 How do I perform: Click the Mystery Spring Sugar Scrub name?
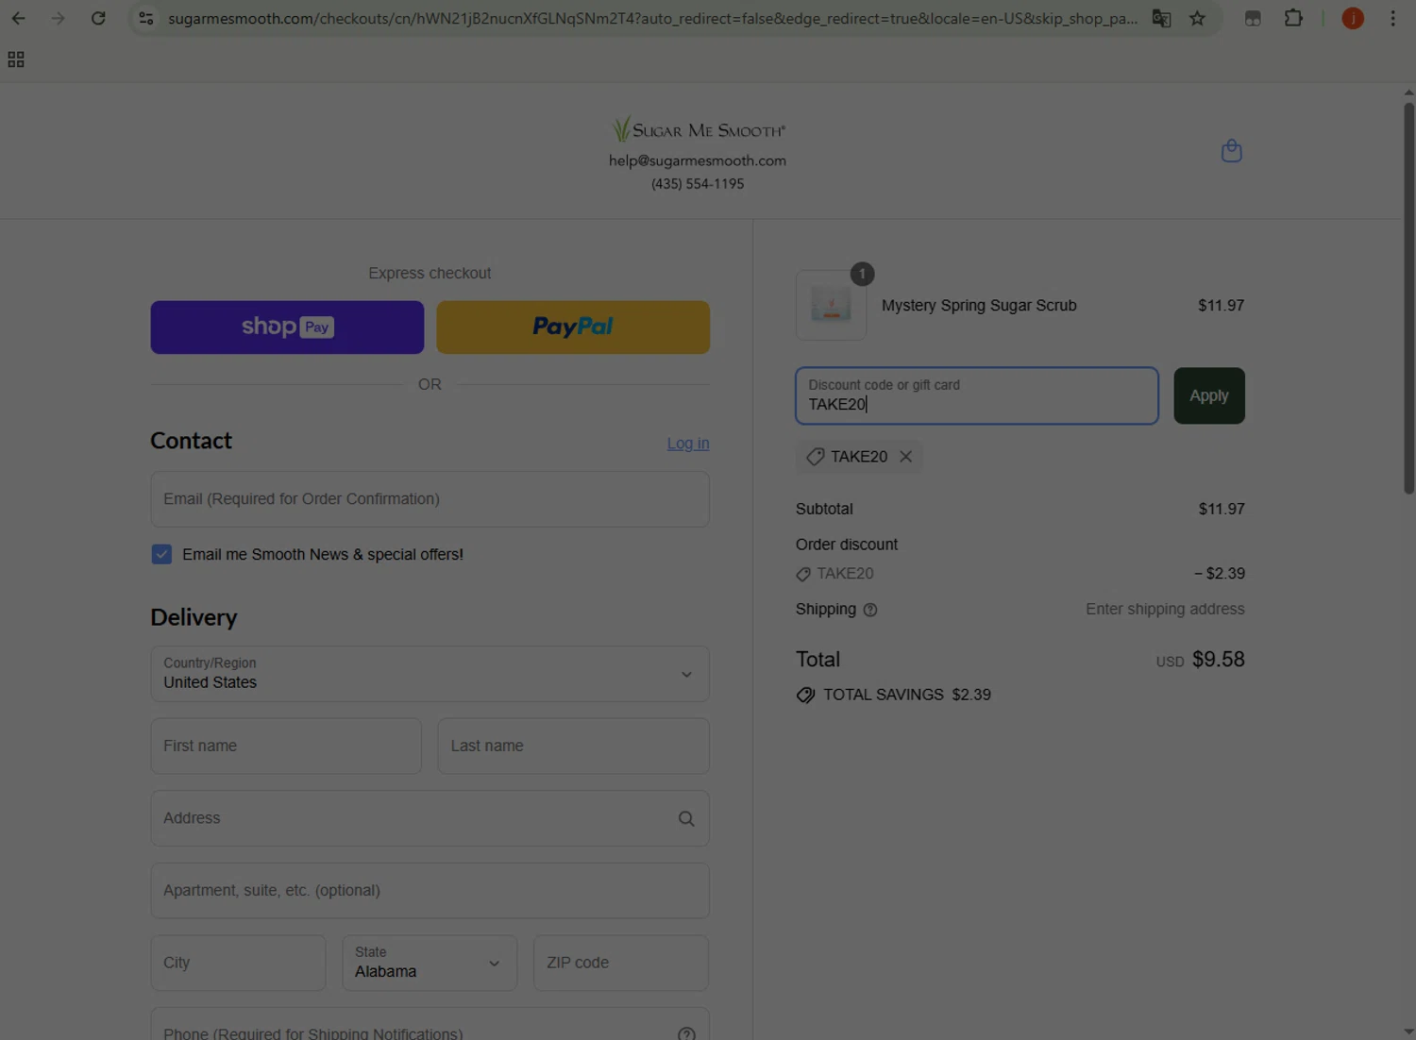[979, 306]
